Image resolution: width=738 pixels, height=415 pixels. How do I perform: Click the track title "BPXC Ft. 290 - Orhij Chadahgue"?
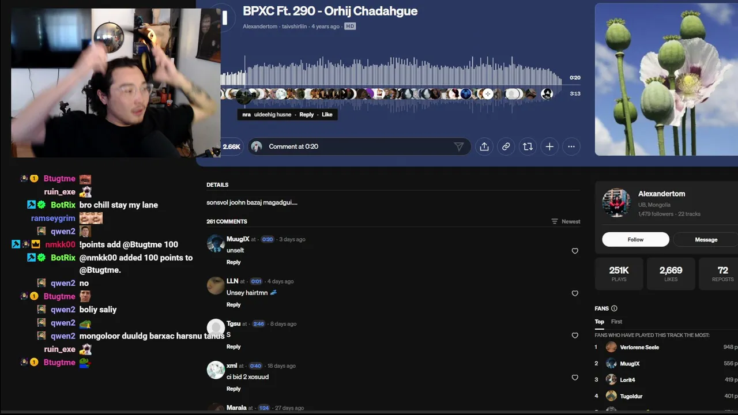click(330, 11)
